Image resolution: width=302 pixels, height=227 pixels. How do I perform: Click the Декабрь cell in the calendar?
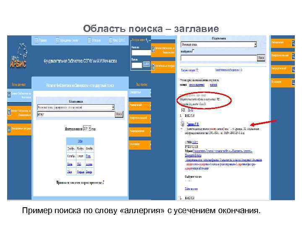point(71,149)
